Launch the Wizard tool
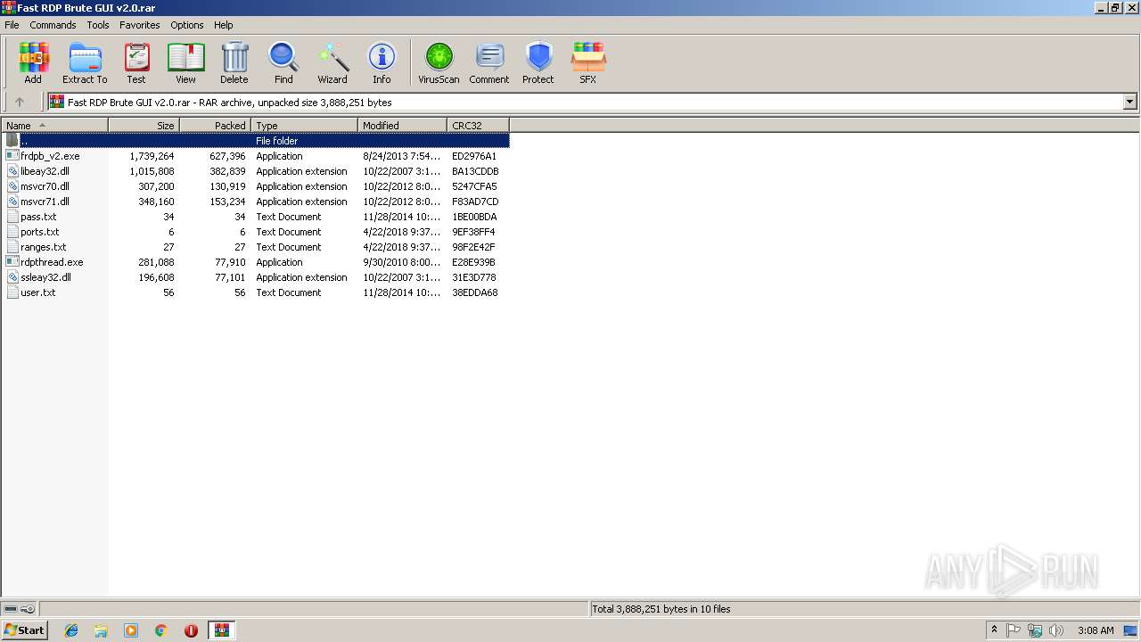This screenshot has width=1141, height=642. click(x=332, y=62)
